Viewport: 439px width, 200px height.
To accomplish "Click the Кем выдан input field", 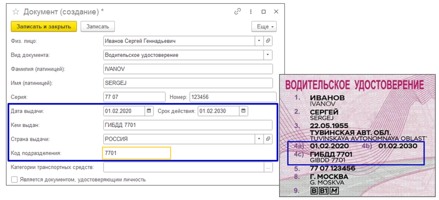I will [x=188, y=125].
